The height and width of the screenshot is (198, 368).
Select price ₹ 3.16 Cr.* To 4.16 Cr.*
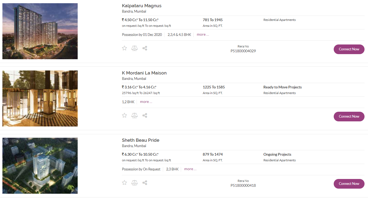coord(139,87)
